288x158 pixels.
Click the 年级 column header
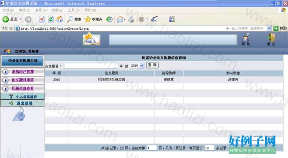(57, 73)
